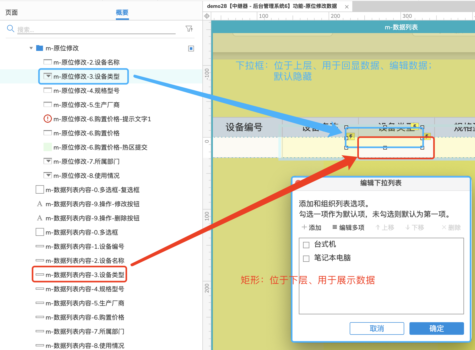Check the 笔记本电脑 option checkbox

[x=306, y=259]
